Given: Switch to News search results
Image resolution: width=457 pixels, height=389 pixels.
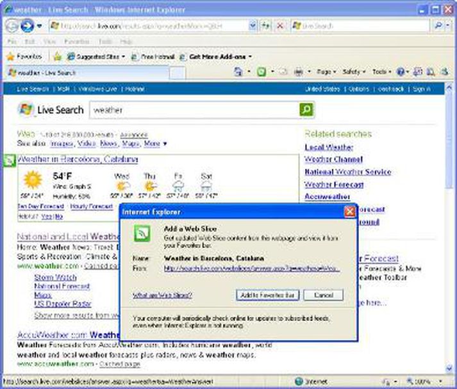Looking at the screenshot, I should click(x=109, y=144).
